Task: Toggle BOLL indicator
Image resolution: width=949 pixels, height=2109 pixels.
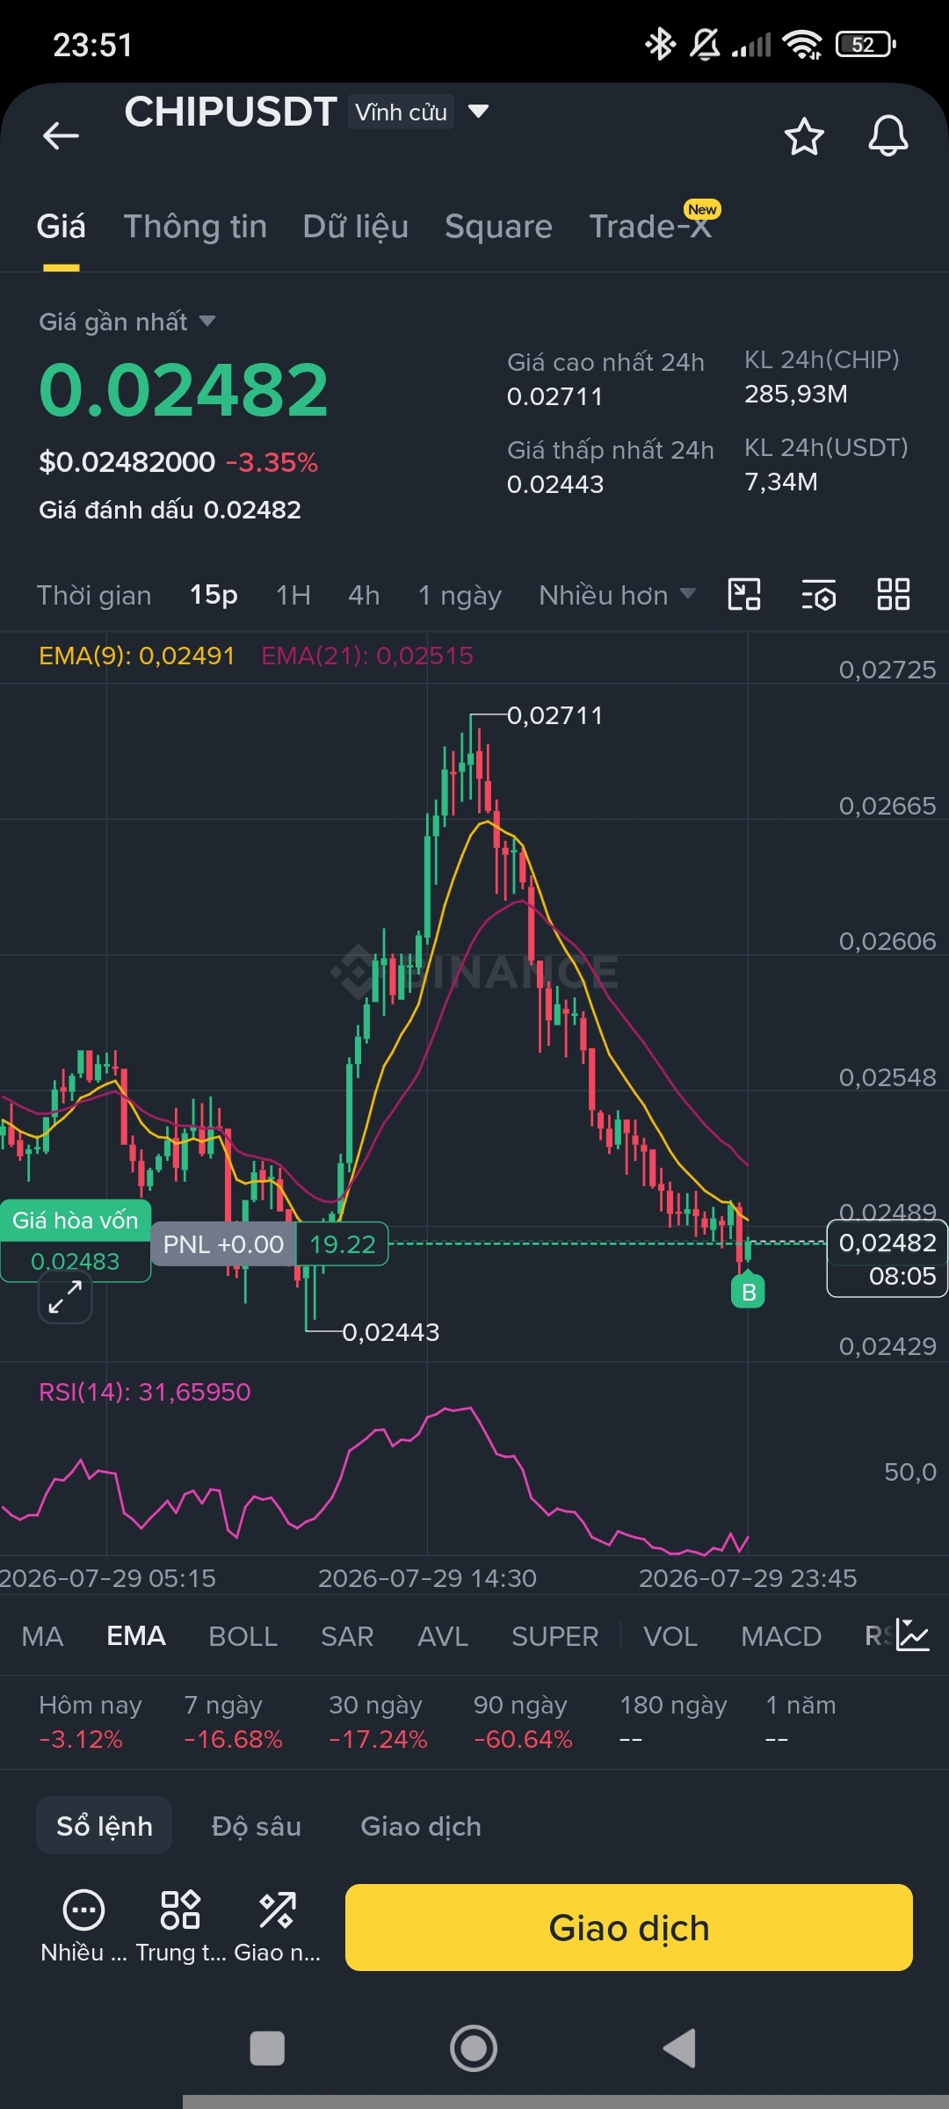Action: [243, 1636]
